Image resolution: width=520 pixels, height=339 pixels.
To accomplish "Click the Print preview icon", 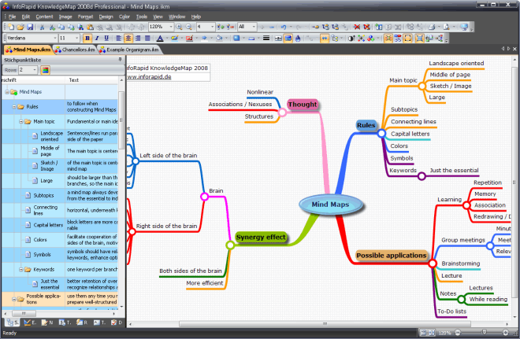I will [447, 27].
